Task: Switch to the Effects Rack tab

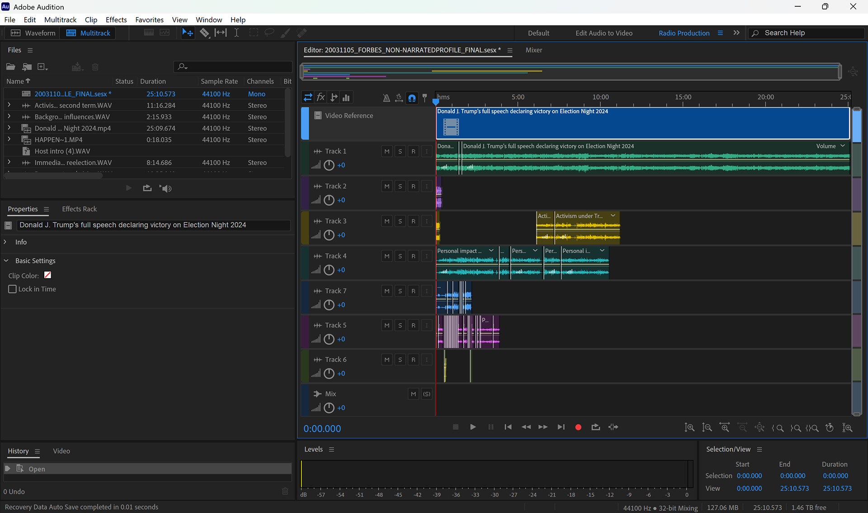Action: [x=79, y=209]
